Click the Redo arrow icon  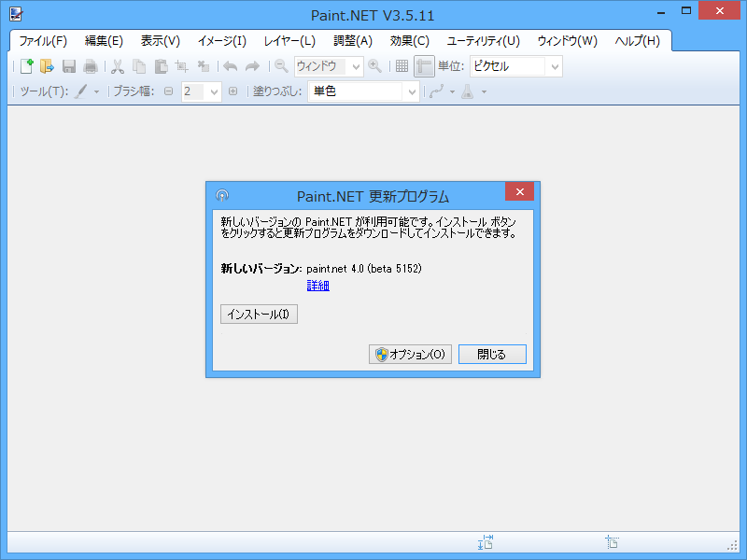coord(252,66)
